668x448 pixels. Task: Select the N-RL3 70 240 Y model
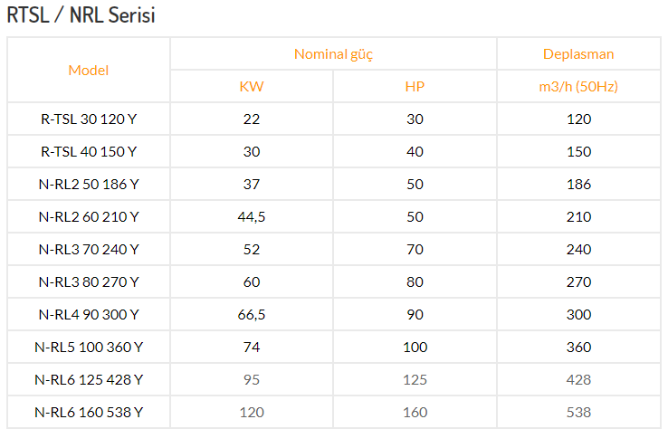point(89,250)
